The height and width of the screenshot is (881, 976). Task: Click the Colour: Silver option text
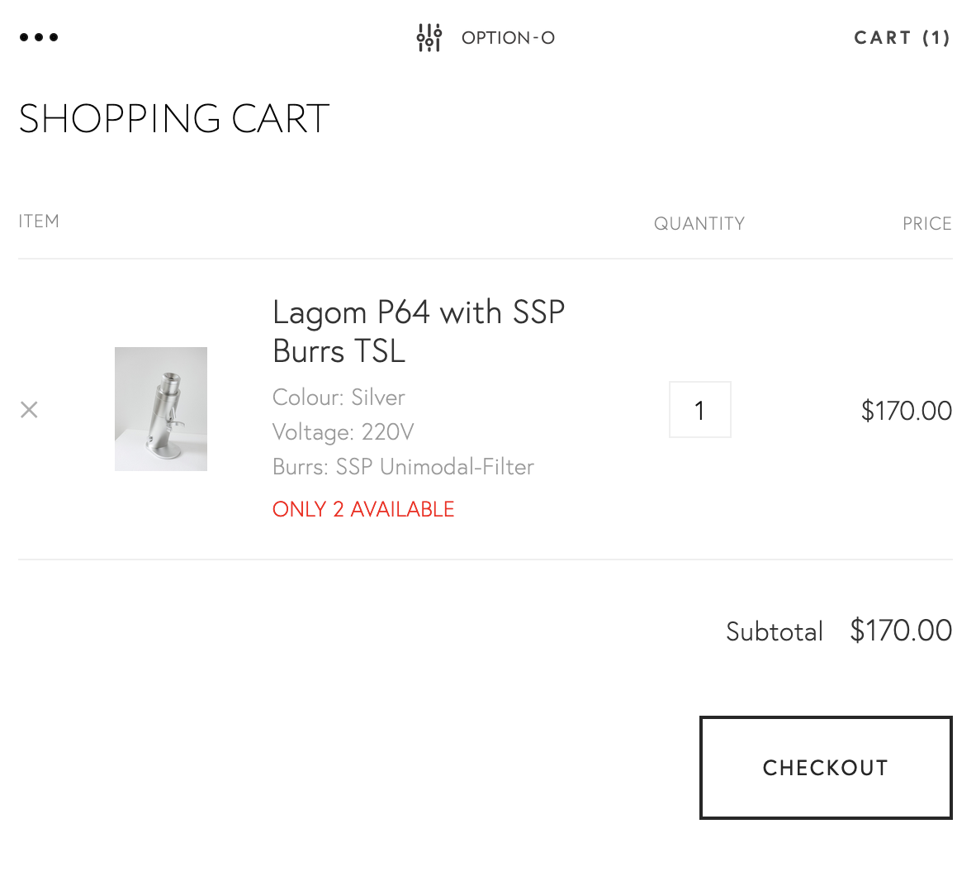pos(339,398)
